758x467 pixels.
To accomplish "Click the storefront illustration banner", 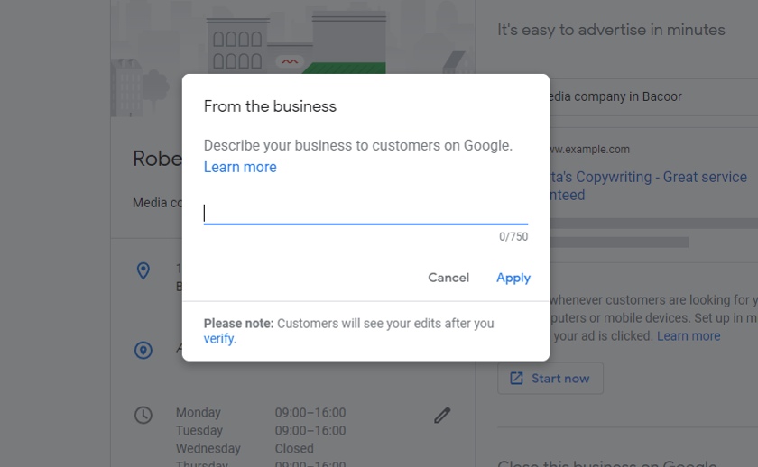I will [x=292, y=38].
